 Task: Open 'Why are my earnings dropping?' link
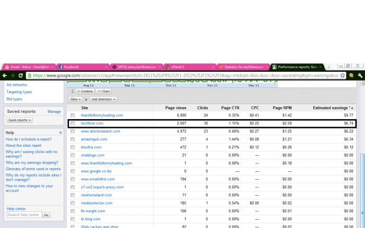(x=32, y=163)
